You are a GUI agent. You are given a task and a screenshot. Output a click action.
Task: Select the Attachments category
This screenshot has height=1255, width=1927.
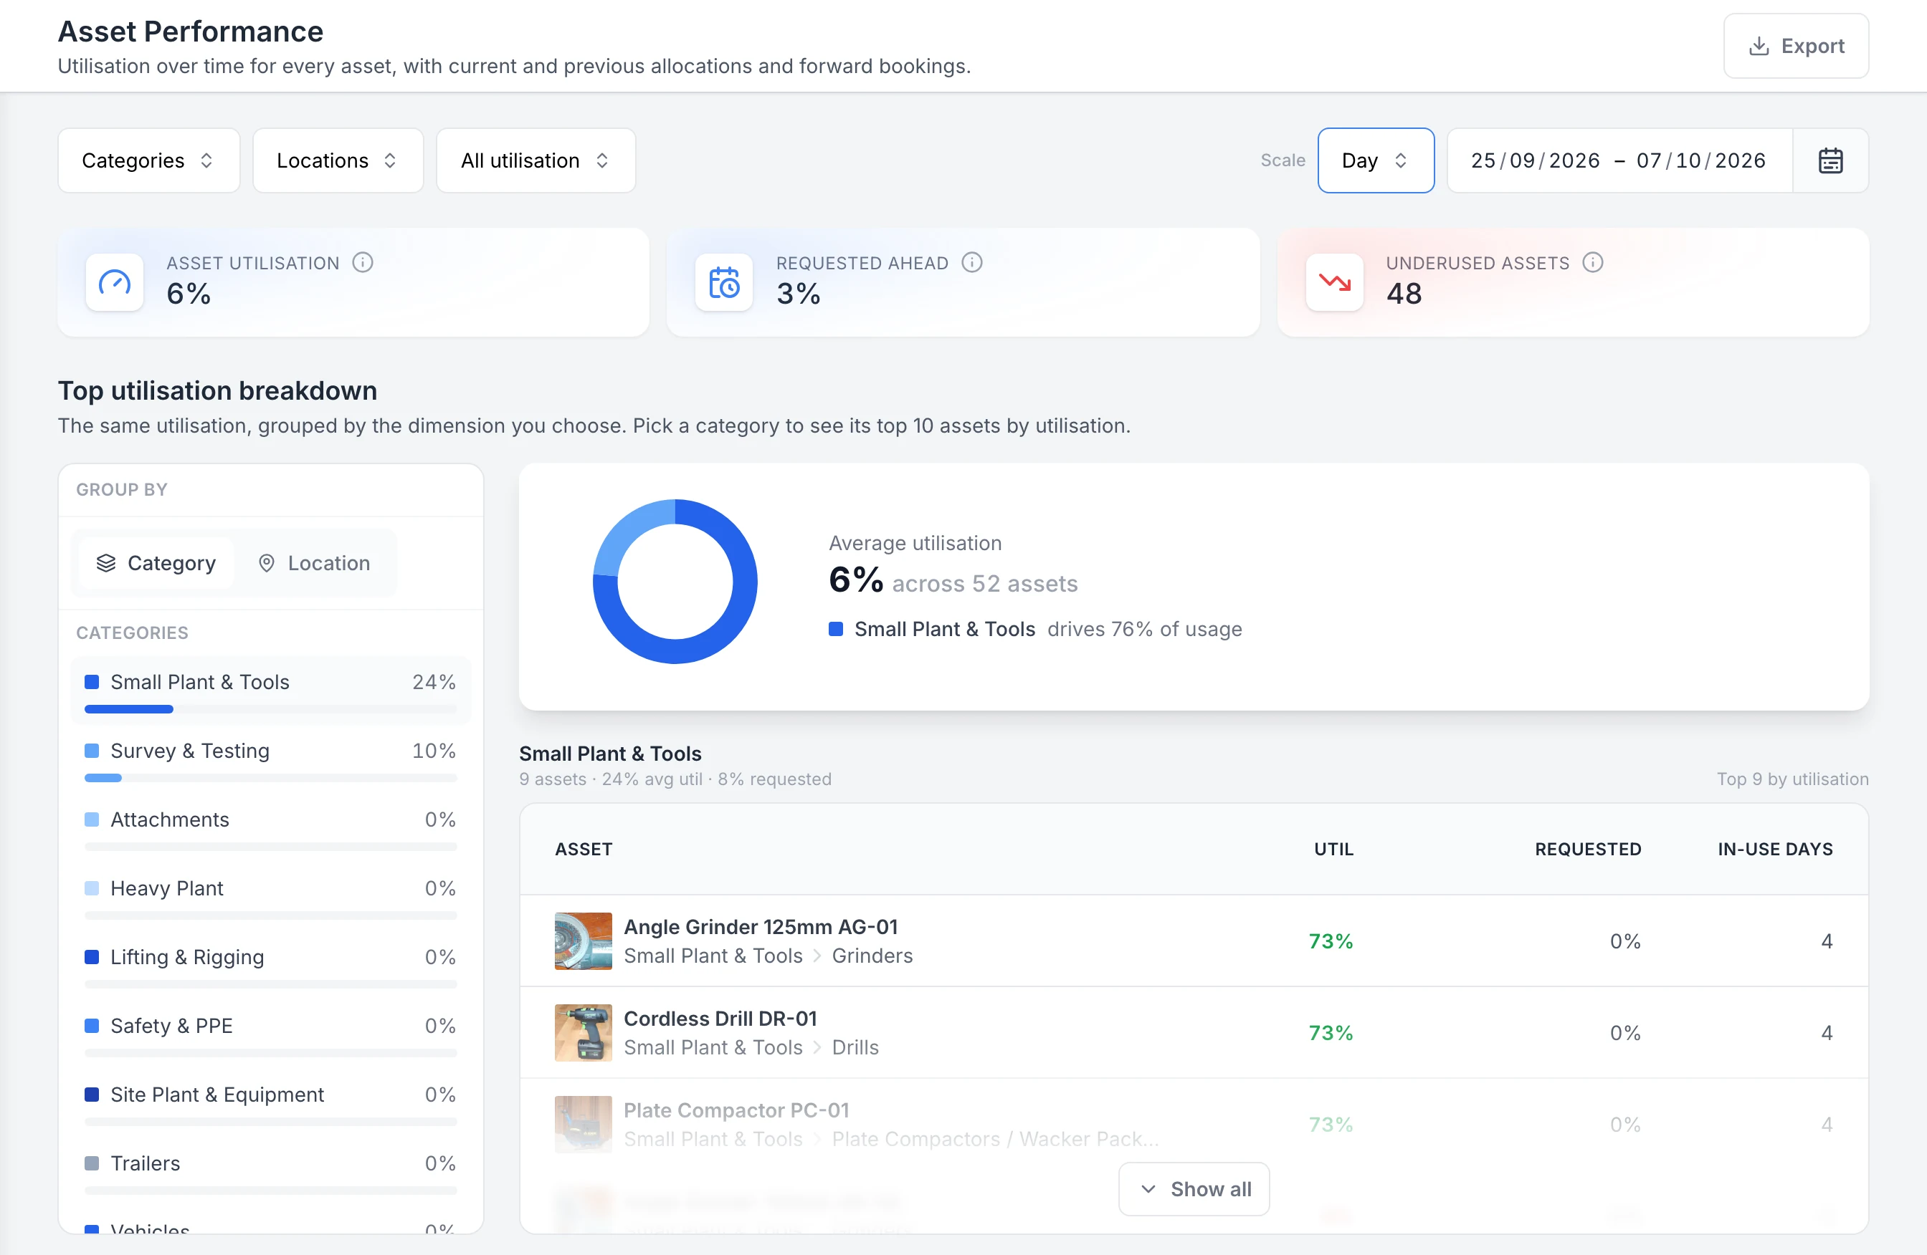(x=270, y=828)
